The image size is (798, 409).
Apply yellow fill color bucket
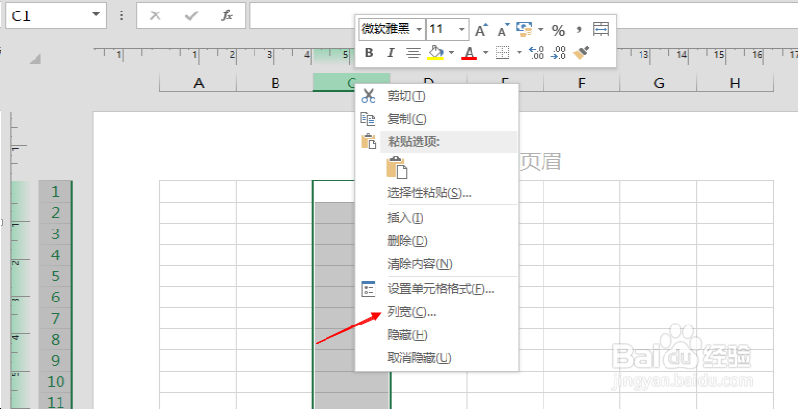[435, 53]
